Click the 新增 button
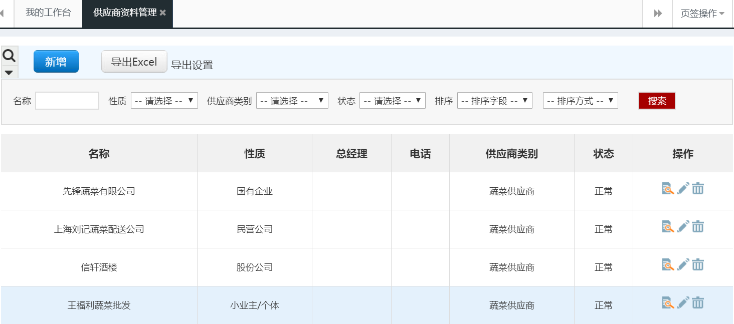 pos(56,62)
